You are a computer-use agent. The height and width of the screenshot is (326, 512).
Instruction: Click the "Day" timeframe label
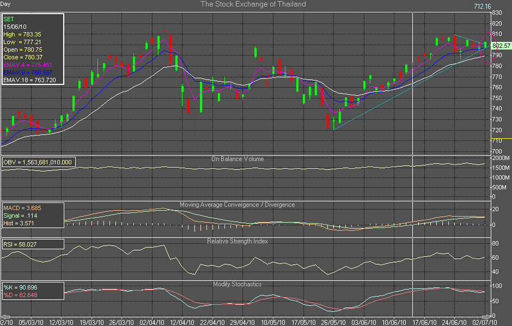[x=5, y=4]
